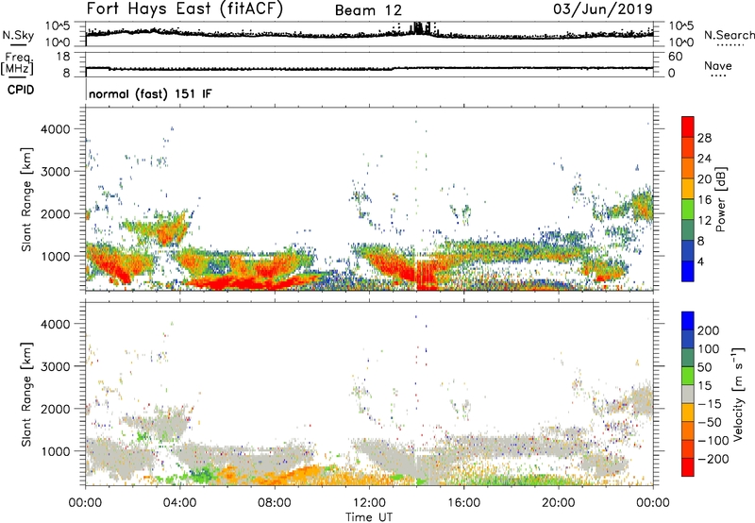Click the "16:00" time axis tick

[x=463, y=503]
